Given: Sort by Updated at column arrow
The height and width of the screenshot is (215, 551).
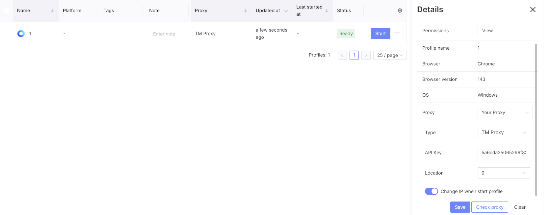Looking at the screenshot, I should [286, 11].
